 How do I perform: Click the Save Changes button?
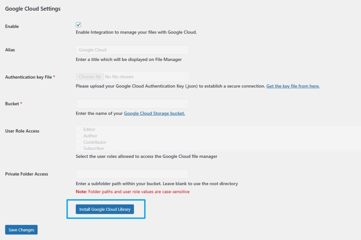(21, 229)
